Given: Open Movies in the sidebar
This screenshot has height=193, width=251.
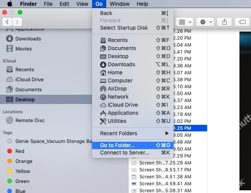Looking at the screenshot, I should click(x=46, y=49).
